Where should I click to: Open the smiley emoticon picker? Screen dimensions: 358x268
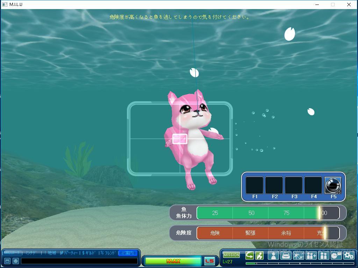[x=15, y=261]
